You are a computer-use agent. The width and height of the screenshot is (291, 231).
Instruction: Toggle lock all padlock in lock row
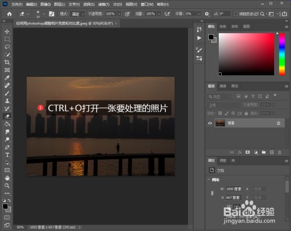click(x=246, y=113)
